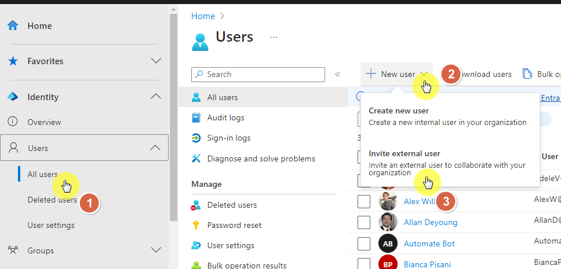Click the User settings gear icon under Manage
Viewport: 561px width, 269px height.
pyautogui.click(x=196, y=245)
